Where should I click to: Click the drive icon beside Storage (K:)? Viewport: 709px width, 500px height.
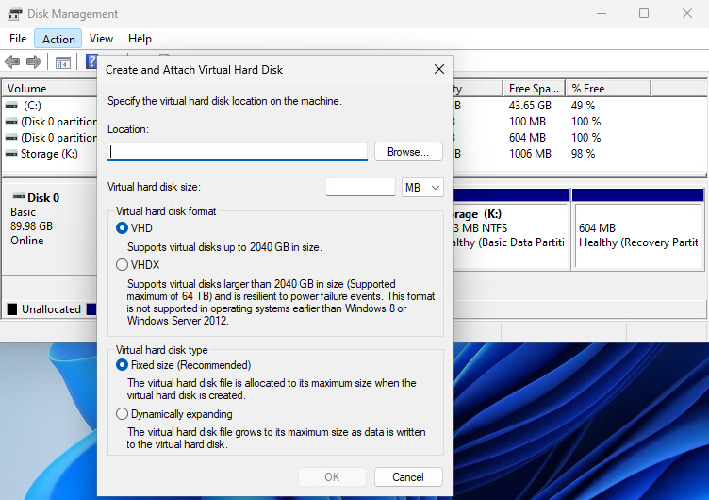(x=11, y=154)
